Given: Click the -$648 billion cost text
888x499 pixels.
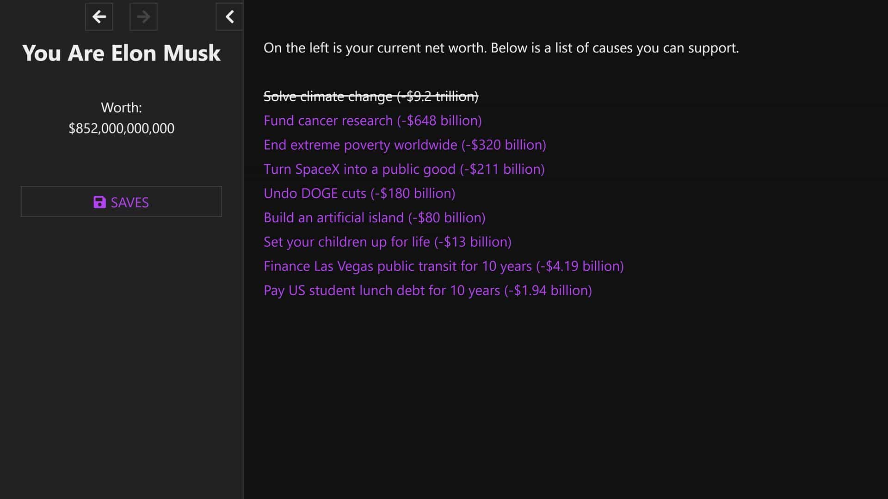Looking at the screenshot, I should tap(439, 121).
